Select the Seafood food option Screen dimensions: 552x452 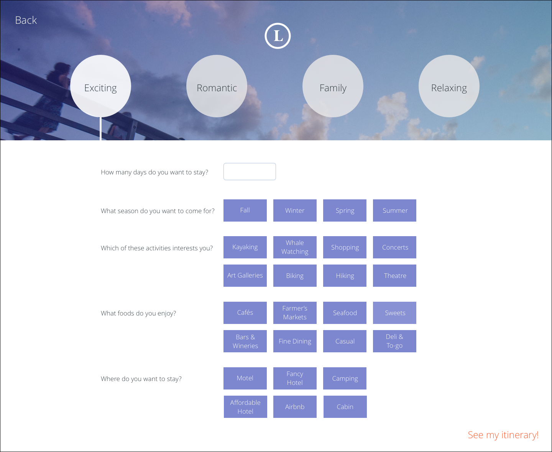click(x=345, y=313)
